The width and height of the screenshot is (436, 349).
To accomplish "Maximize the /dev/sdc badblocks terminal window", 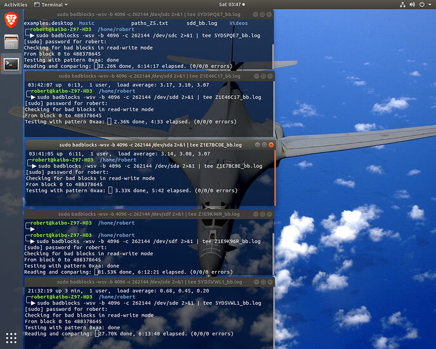I will click(262, 14).
